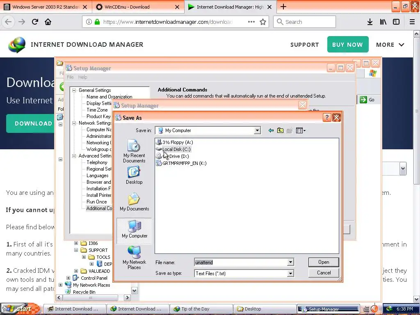Click BUY NOW button
This screenshot has width=420, height=315.
[348, 44]
